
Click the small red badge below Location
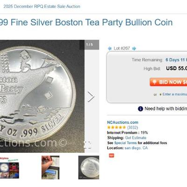[x=111, y=155]
